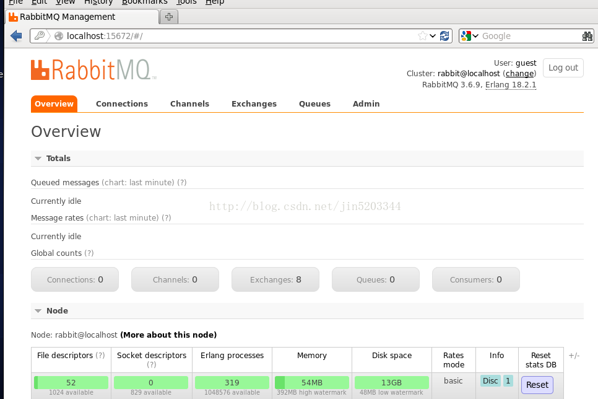
Task: Change the Queued messages chart range
Action: (137, 183)
